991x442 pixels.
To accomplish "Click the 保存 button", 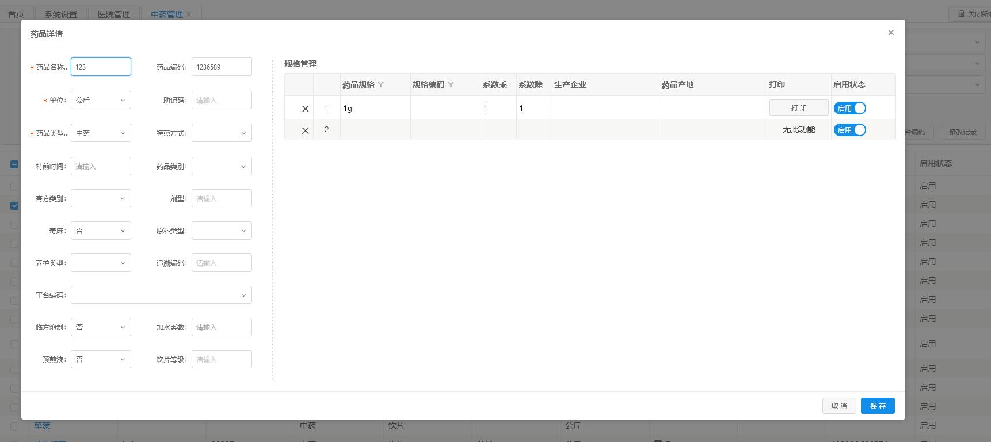I will tap(878, 406).
